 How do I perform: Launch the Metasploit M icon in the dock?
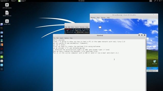tap(2, 36)
